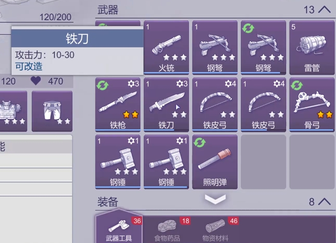Switch to the 物资材料 tab
Viewport: 336px width, 243px height.
215,229
